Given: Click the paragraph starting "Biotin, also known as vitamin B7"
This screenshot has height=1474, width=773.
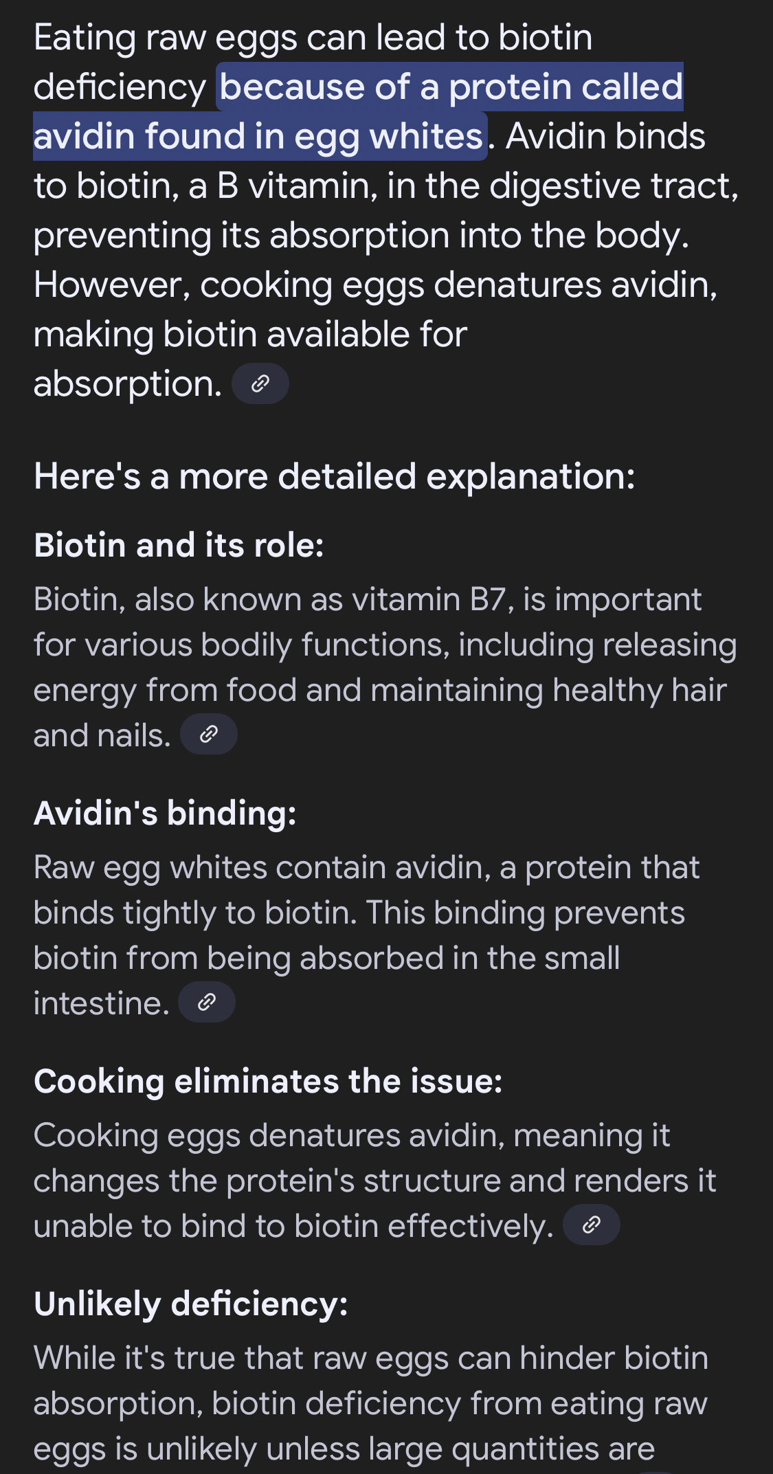Looking at the screenshot, I should pyautogui.click(x=385, y=667).
